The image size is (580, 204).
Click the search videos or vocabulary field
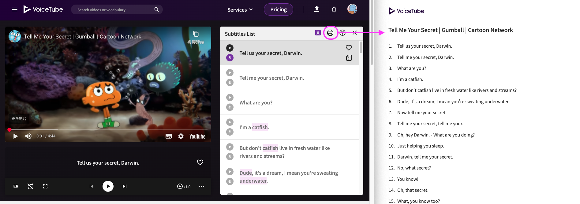point(113,10)
